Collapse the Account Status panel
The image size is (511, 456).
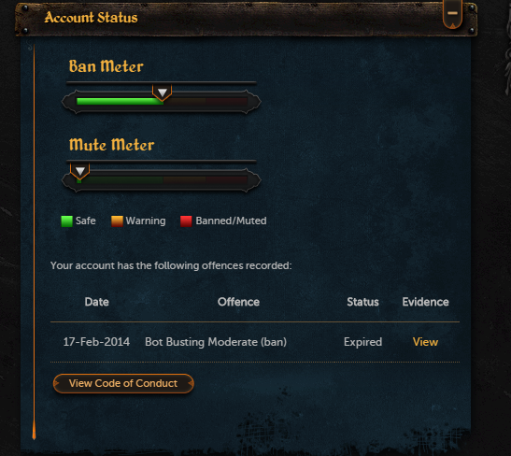(452, 14)
